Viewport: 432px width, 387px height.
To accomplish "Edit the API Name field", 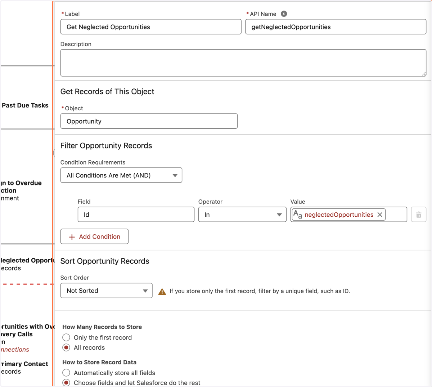I will tap(336, 27).
